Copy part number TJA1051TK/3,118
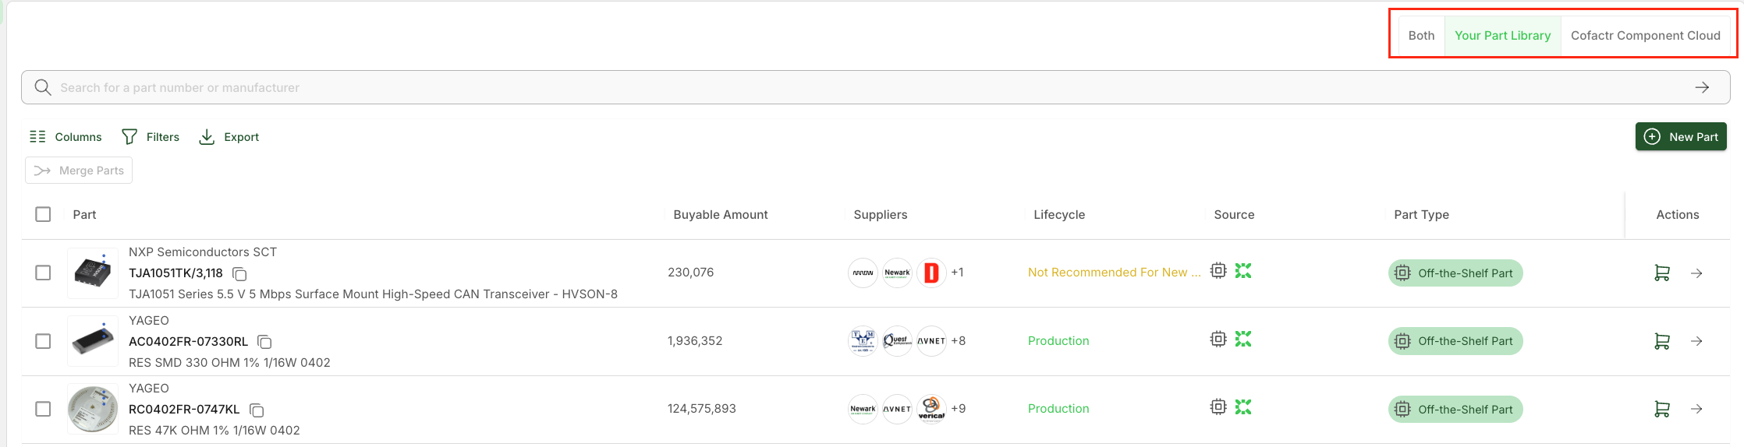The width and height of the screenshot is (1744, 447). pos(240,274)
